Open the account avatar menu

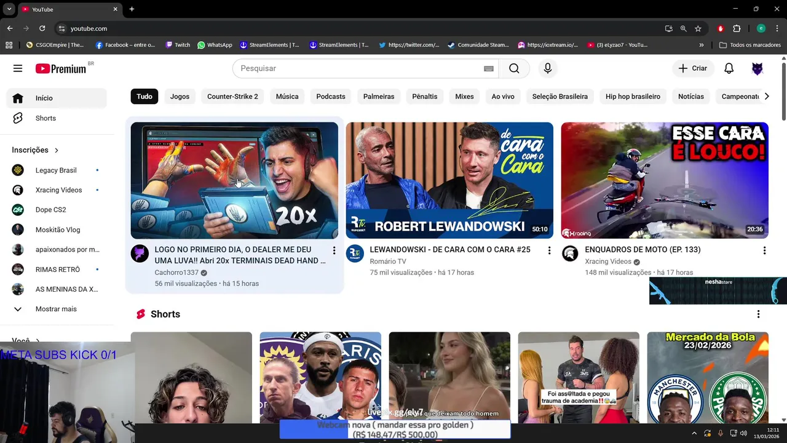coord(757,68)
